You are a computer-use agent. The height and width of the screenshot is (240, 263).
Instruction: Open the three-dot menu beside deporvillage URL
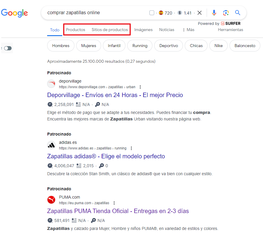140,87
